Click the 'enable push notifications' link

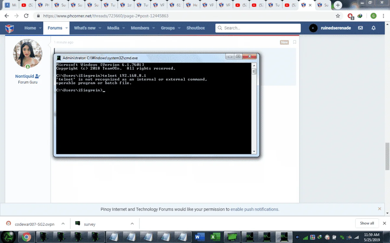(x=254, y=209)
